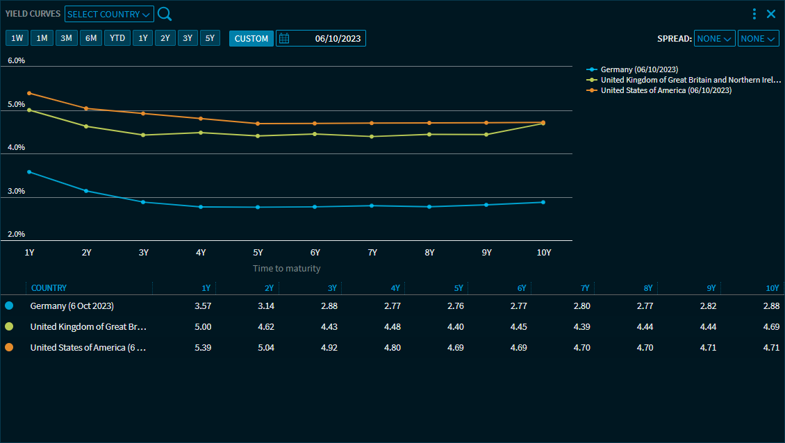Image resolution: width=785 pixels, height=443 pixels.
Task: Click Germany's blue color dot in table
Action: pyautogui.click(x=9, y=306)
